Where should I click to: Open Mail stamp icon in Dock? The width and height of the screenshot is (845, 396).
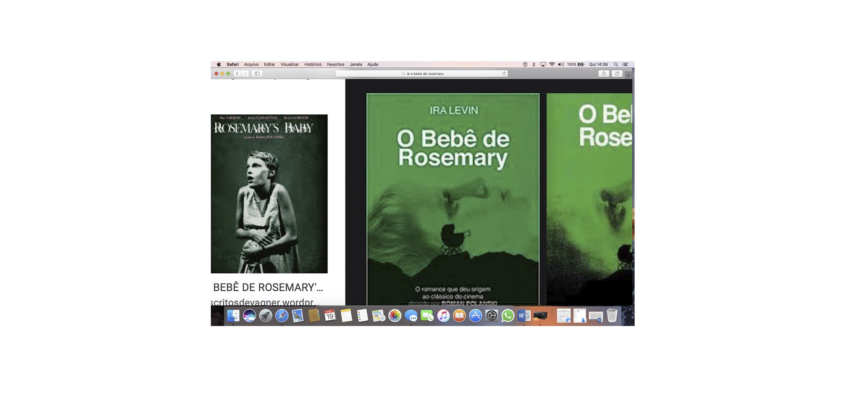tap(298, 315)
